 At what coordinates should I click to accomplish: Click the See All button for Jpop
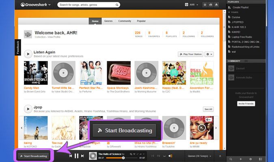click(x=208, y=109)
